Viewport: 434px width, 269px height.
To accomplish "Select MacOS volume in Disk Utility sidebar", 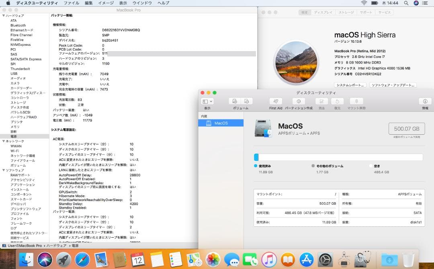I will click(221, 123).
